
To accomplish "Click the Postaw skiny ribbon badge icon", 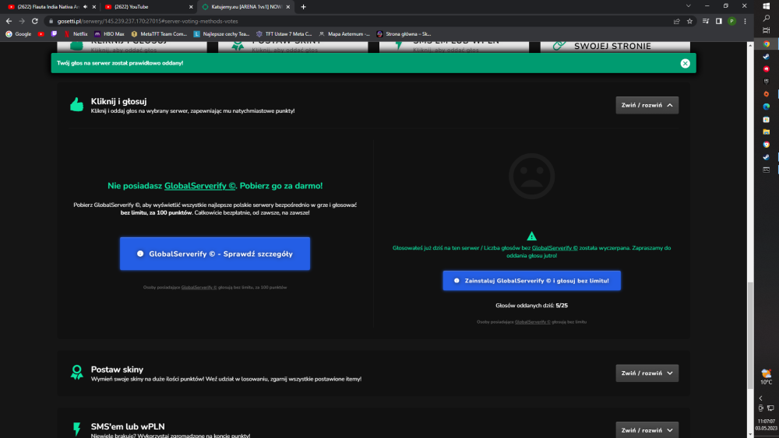I will pyautogui.click(x=76, y=372).
